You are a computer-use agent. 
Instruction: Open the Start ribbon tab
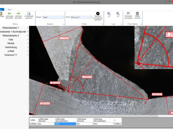tap(10, 9)
